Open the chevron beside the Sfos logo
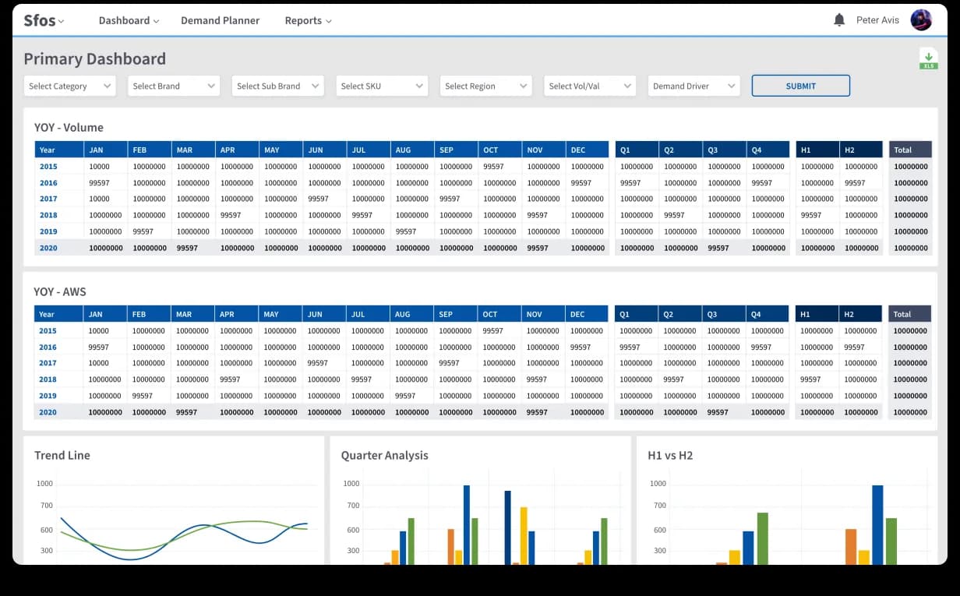Viewport: 960px width, 596px height. click(x=62, y=21)
